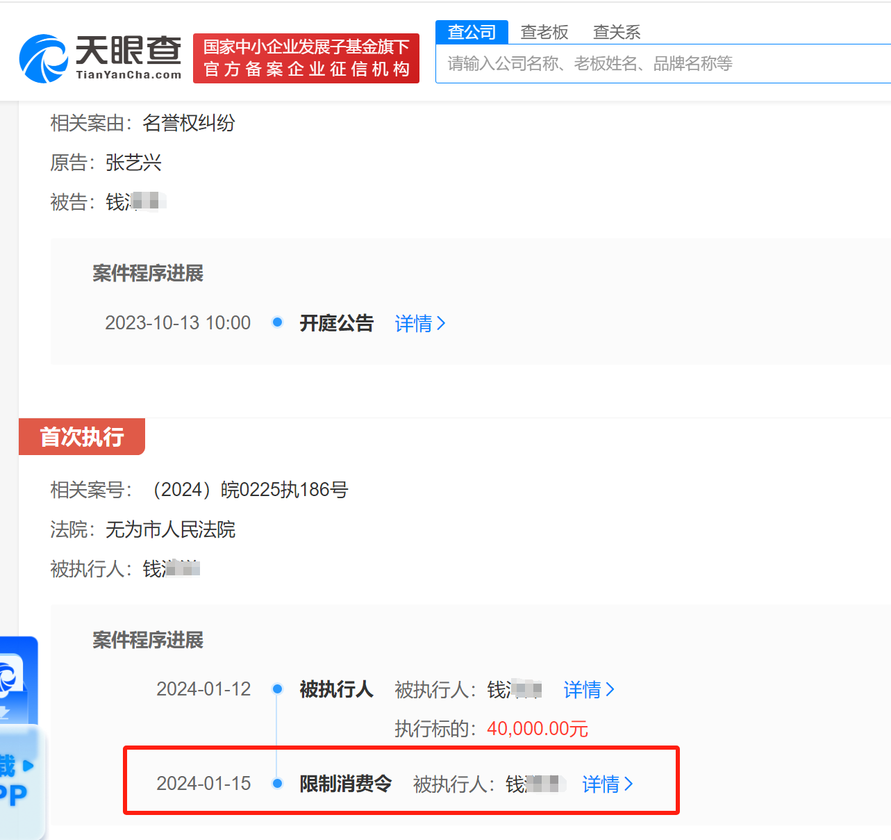Open 详情 link for 开庭公告
This screenshot has height=840, width=891.
(x=420, y=323)
